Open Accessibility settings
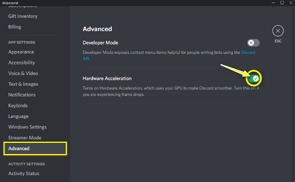Screen dimensions: 295x182 click(22, 62)
